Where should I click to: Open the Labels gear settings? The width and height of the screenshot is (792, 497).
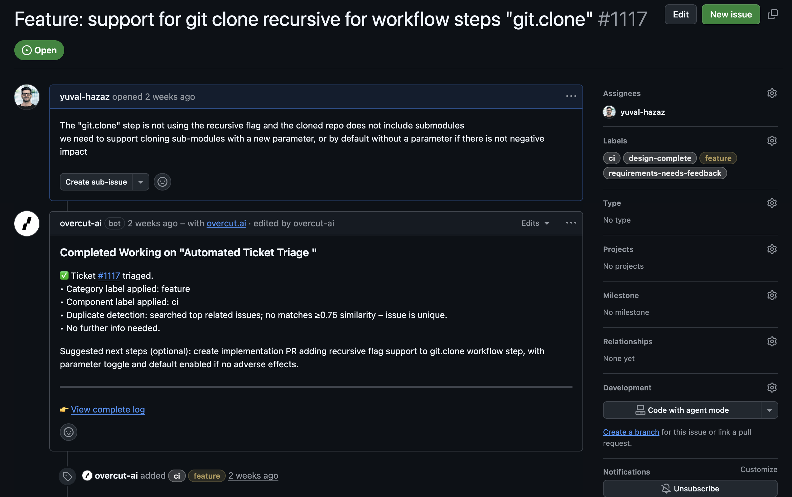pyautogui.click(x=772, y=141)
